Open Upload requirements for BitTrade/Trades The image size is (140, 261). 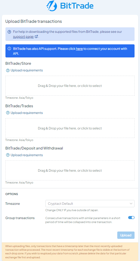point(27,113)
